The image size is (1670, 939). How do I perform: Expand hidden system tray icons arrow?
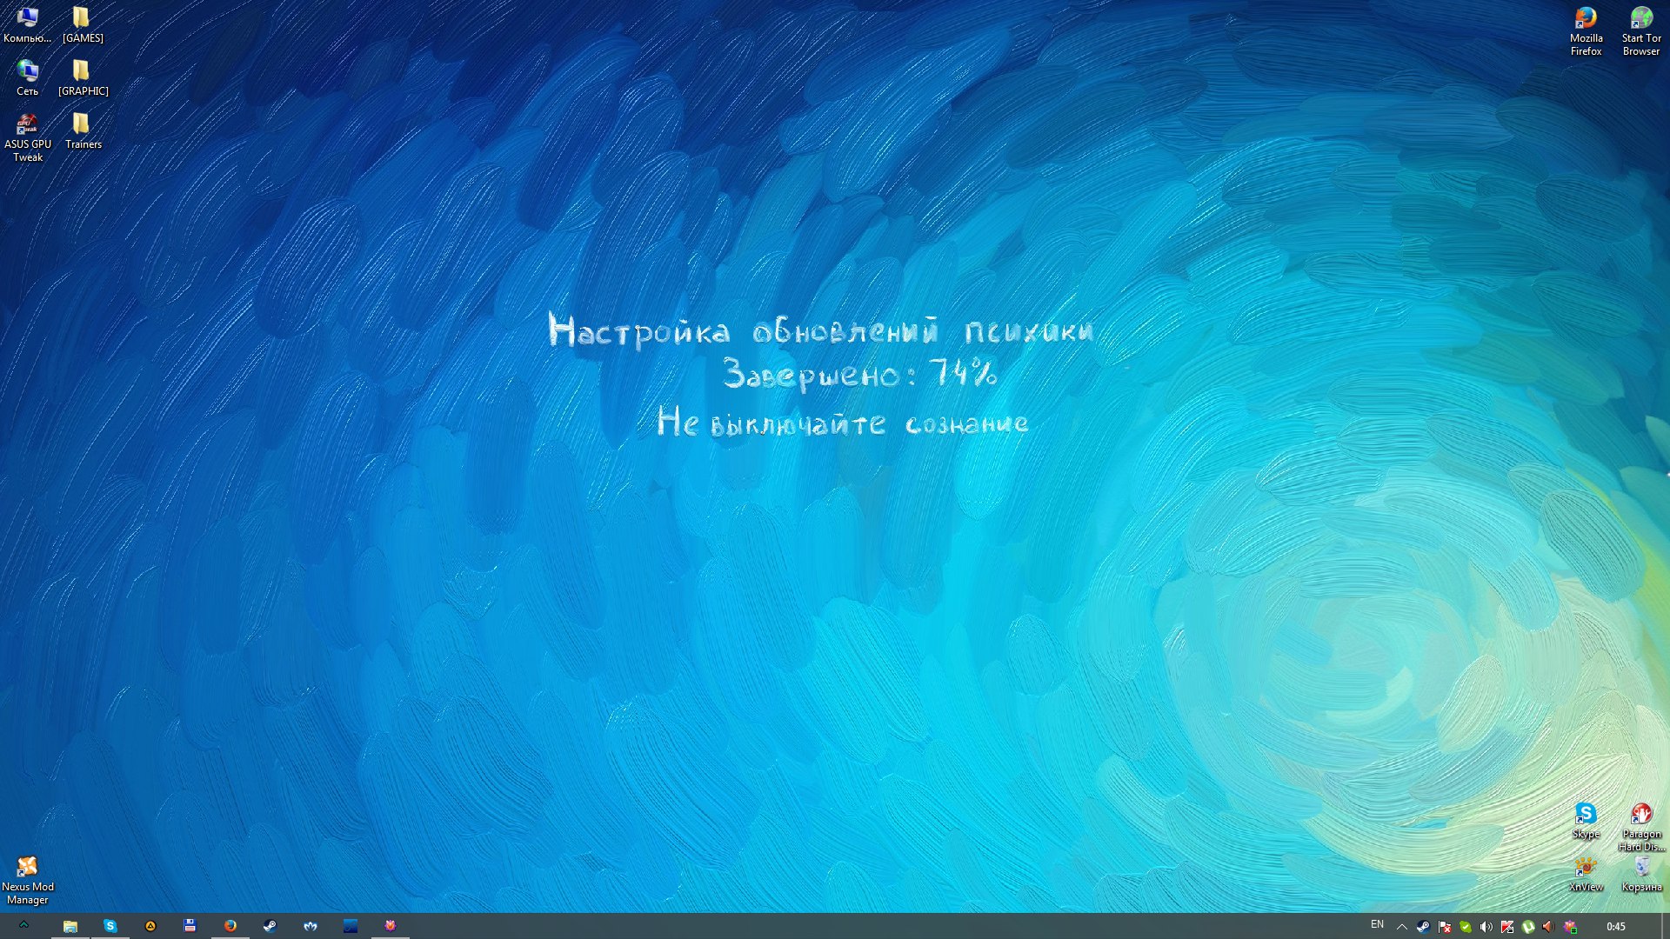(x=1401, y=927)
